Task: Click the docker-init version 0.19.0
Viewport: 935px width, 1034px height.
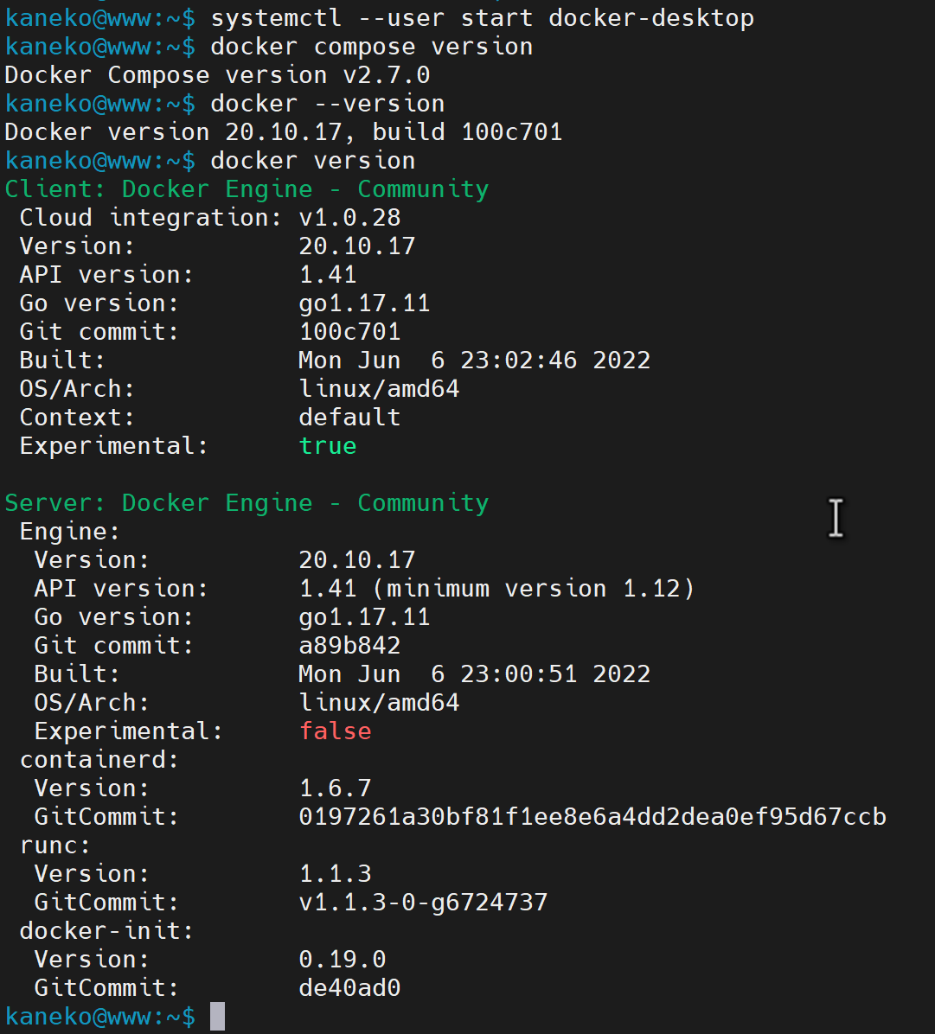Action: click(343, 959)
